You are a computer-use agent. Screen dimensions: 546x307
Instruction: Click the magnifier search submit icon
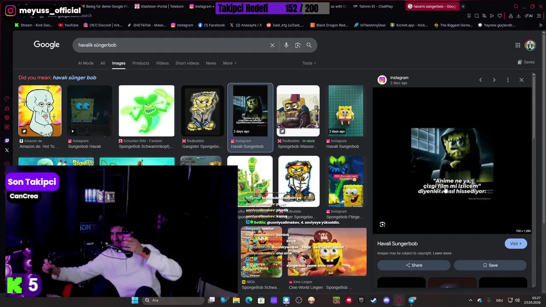309,45
